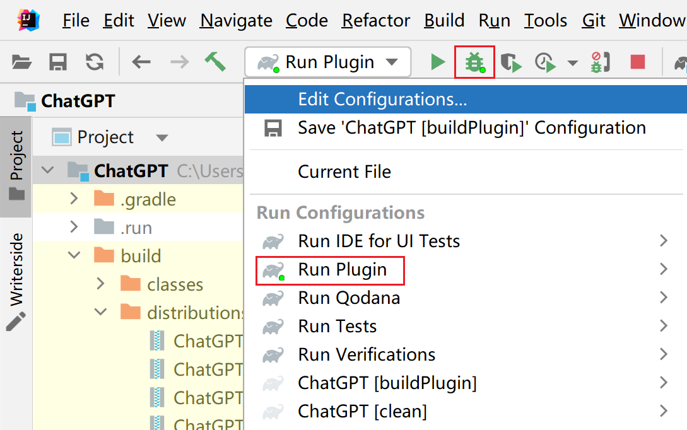Expand submenu arrow for Run IDE for UI Tests
Viewport: 687px width, 430px height.
664,240
